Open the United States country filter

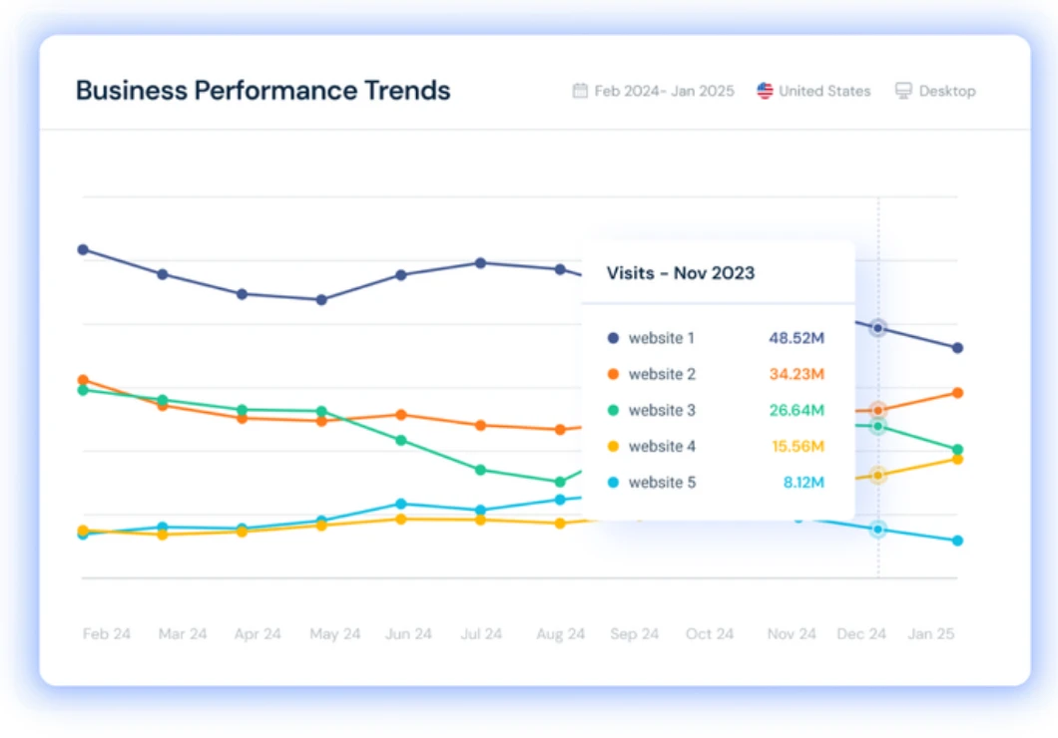pos(813,91)
